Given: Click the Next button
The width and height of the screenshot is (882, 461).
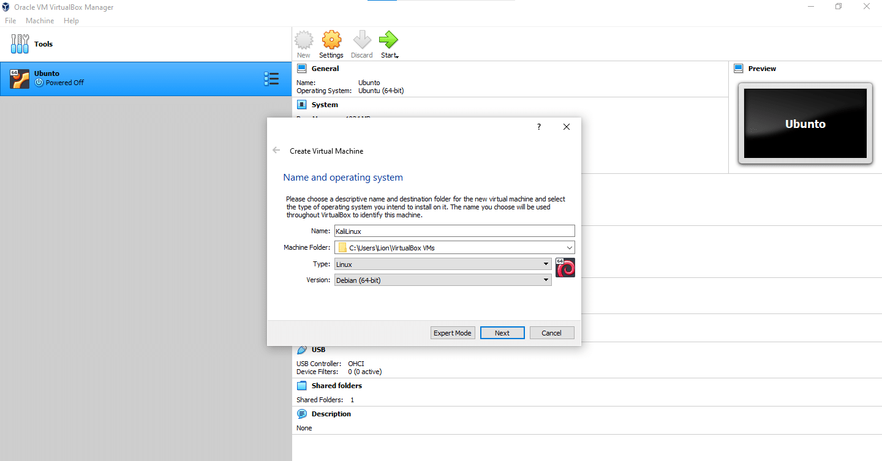Looking at the screenshot, I should (x=502, y=333).
